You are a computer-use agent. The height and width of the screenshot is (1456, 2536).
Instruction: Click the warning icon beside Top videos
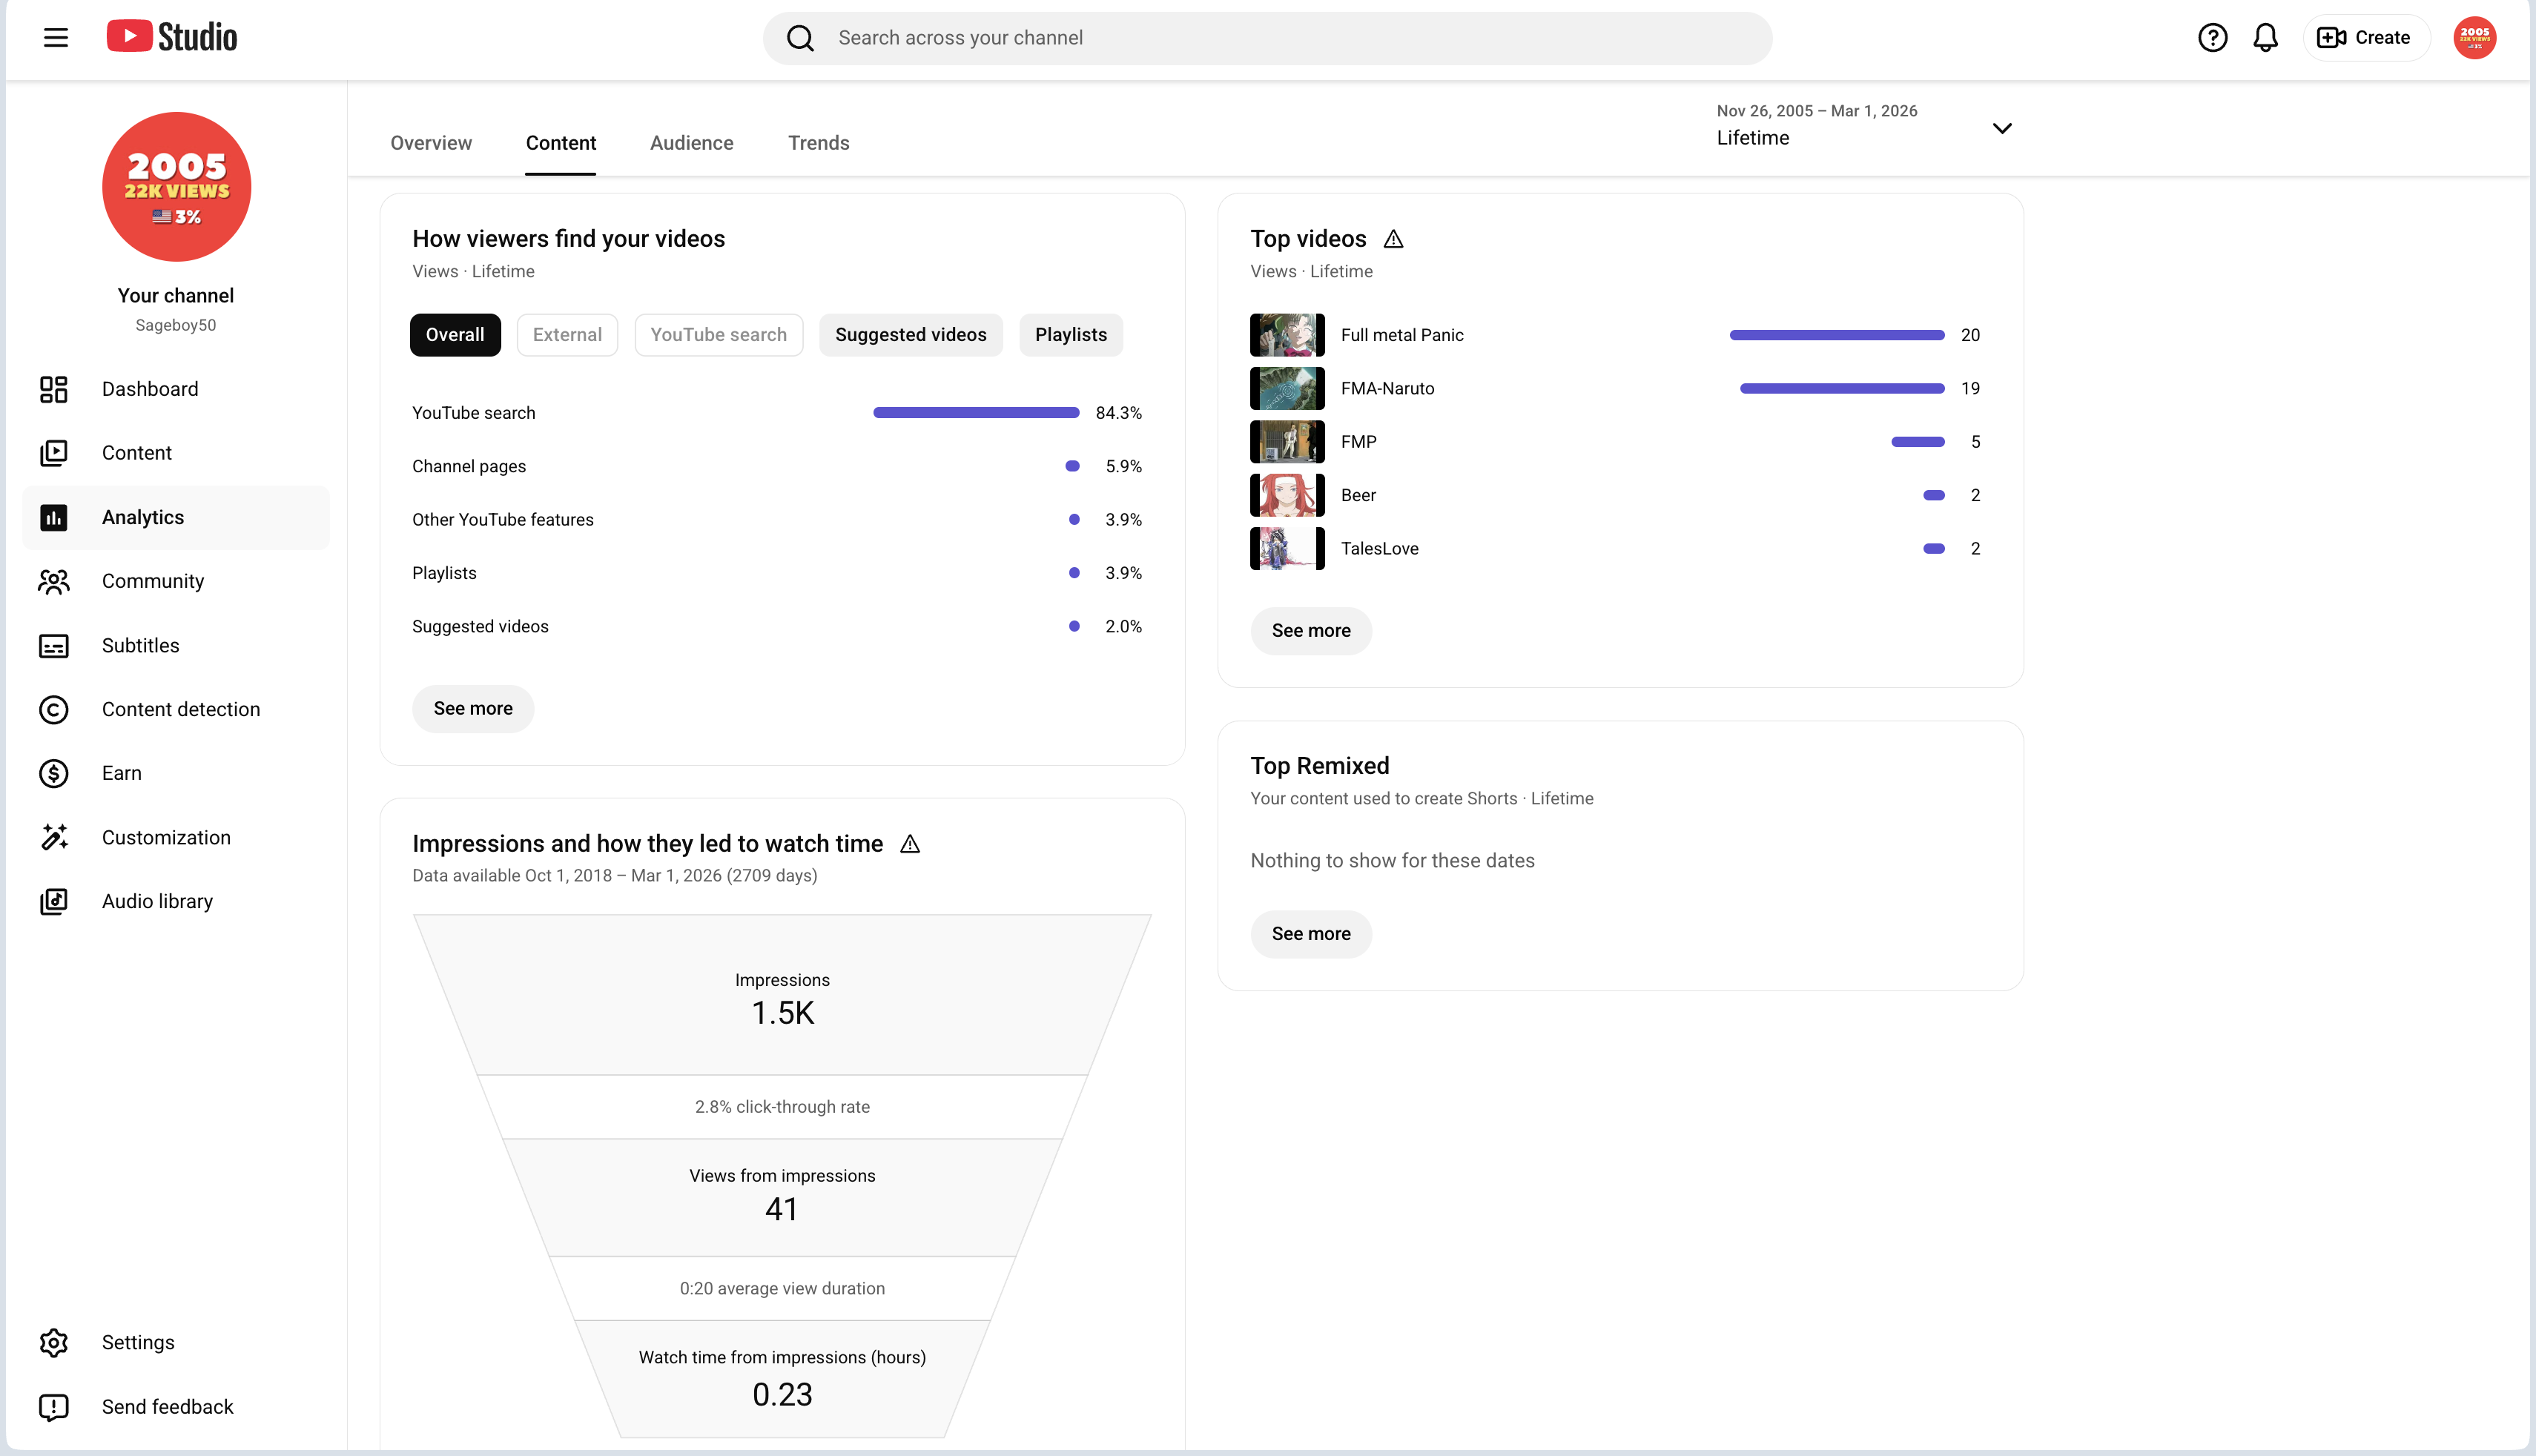pos(1393,239)
